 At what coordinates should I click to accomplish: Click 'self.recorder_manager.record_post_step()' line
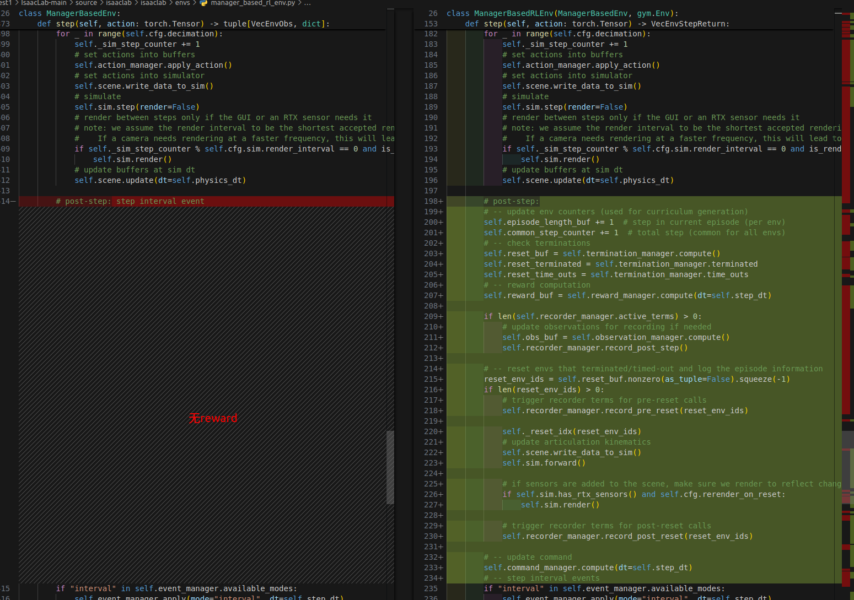[x=595, y=348]
